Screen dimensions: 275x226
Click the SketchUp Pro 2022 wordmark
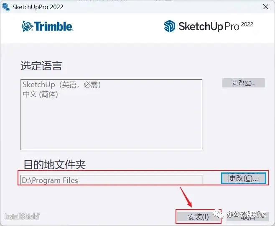tap(216, 26)
